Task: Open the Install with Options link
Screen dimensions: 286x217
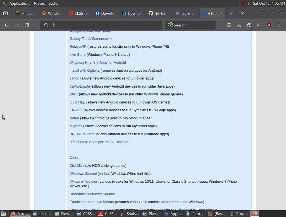Action: 84,70
